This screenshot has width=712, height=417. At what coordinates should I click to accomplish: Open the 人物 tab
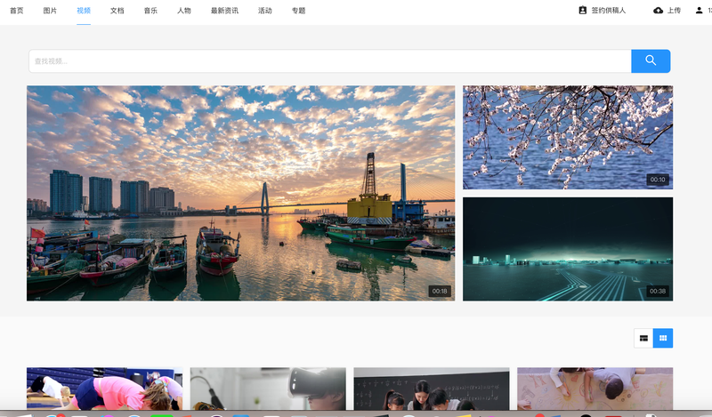pyautogui.click(x=184, y=11)
